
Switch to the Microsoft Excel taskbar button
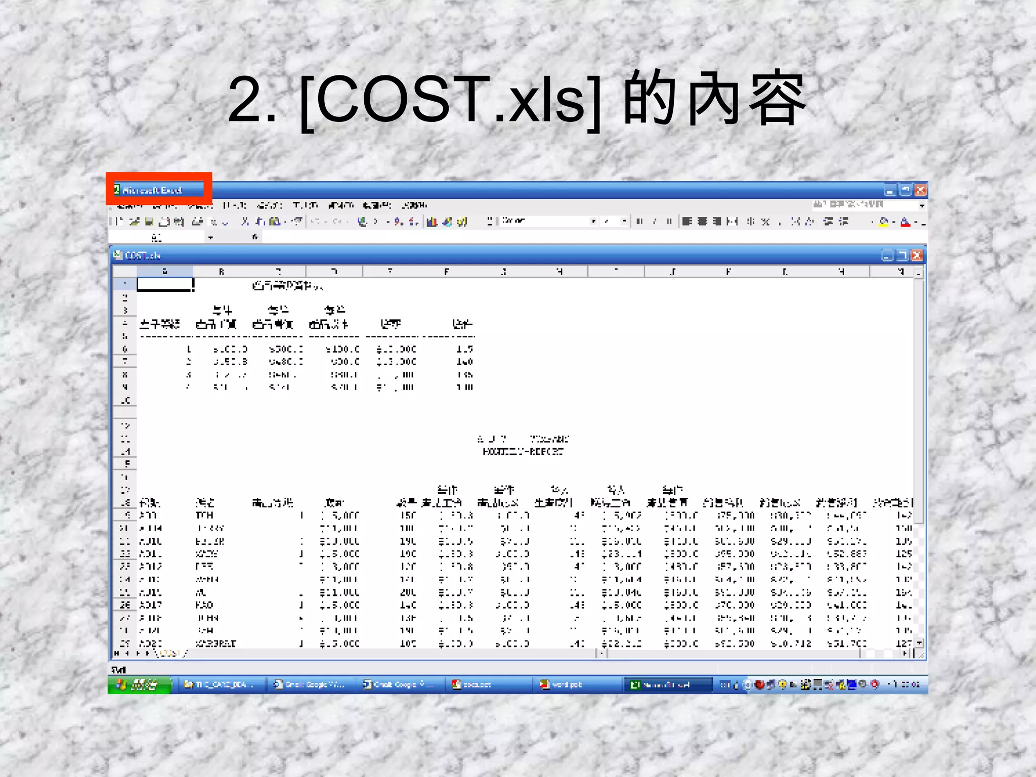pos(667,685)
